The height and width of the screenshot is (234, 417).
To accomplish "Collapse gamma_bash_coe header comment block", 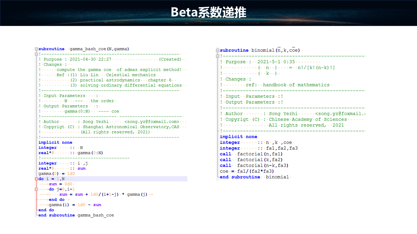I will click(x=36, y=54).
